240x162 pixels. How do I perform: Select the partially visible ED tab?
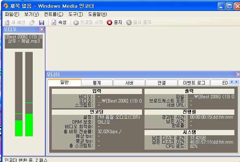click(220, 83)
